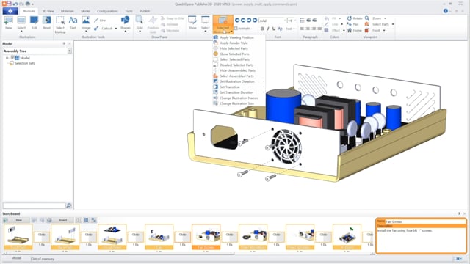Click the Insert button in Storyboard
Image resolution: width=470 pixels, height=264 pixels.
(x=63, y=220)
